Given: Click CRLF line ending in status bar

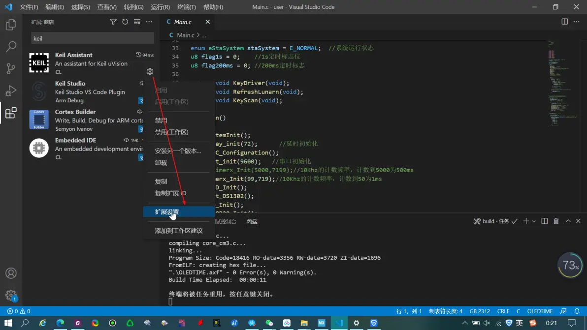Looking at the screenshot, I should pos(503,311).
